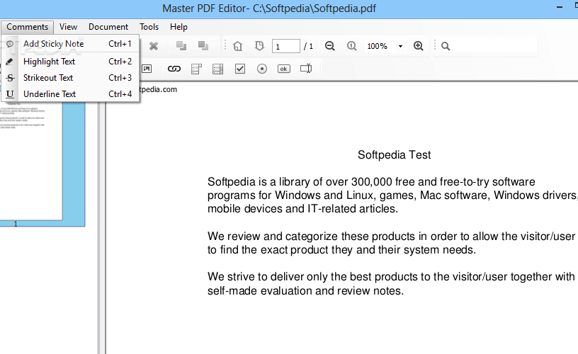Select the insert image tool icon

[147, 69]
